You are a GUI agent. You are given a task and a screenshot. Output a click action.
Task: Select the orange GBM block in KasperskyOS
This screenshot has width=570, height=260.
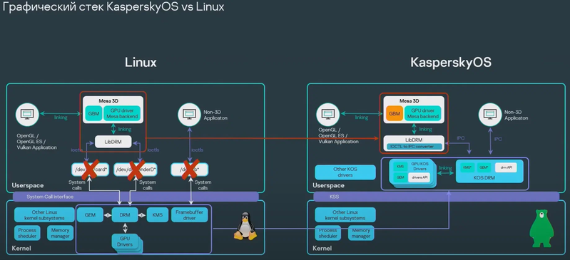pos(394,113)
